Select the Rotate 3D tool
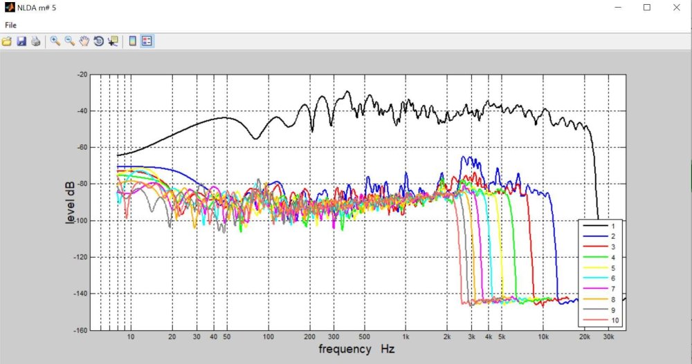The image size is (692, 364). pos(99,41)
